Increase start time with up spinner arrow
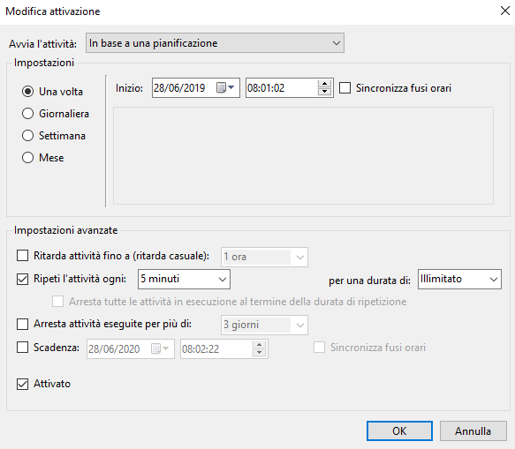This screenshot has height=449, width=515. click(324, 84)
